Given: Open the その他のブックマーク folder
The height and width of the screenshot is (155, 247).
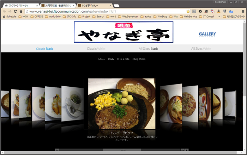Looking at the screenshot, I should [234, 17].
